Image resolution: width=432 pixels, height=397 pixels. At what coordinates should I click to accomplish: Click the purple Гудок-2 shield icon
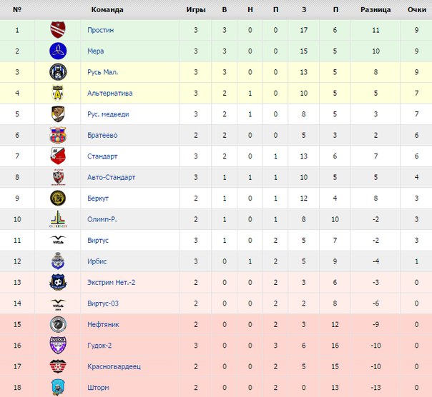tap(58, 345)
